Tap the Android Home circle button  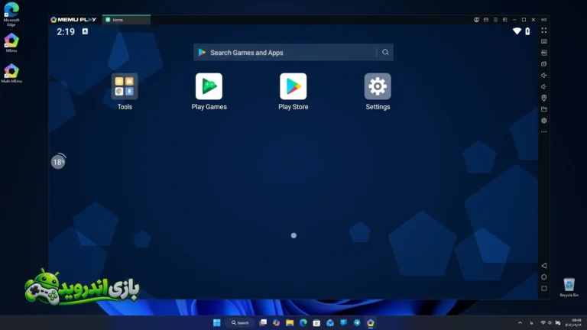pos(544,277)
